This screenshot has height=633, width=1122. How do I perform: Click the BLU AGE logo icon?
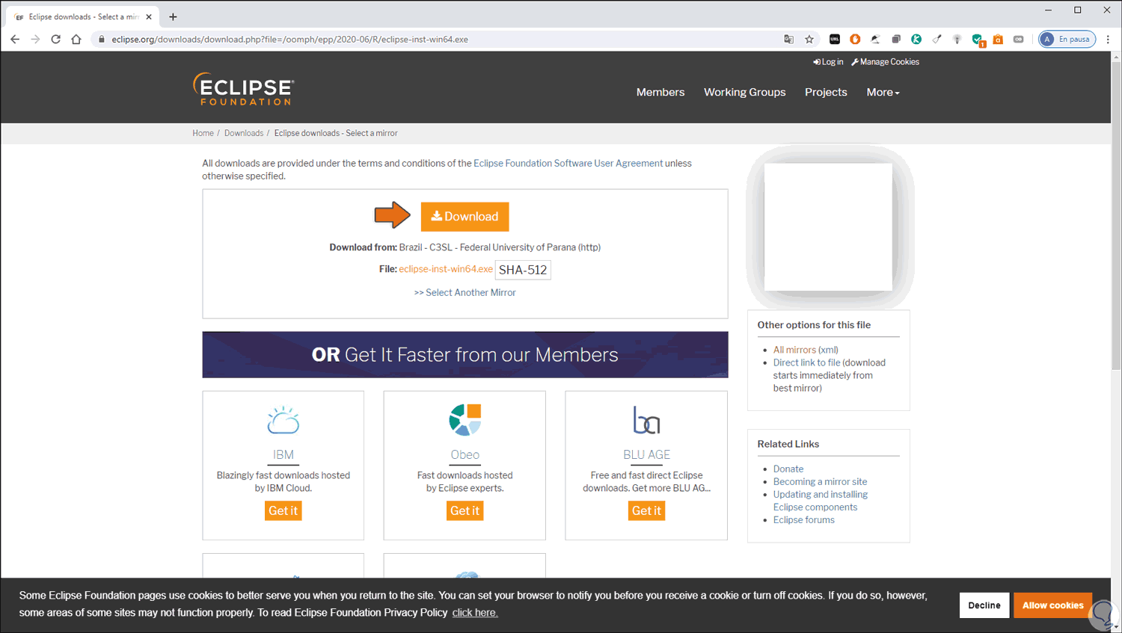point(646,420)
